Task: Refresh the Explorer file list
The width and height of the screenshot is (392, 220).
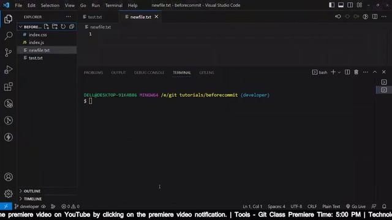Action: pyautogui.click(x=63, y=26)
